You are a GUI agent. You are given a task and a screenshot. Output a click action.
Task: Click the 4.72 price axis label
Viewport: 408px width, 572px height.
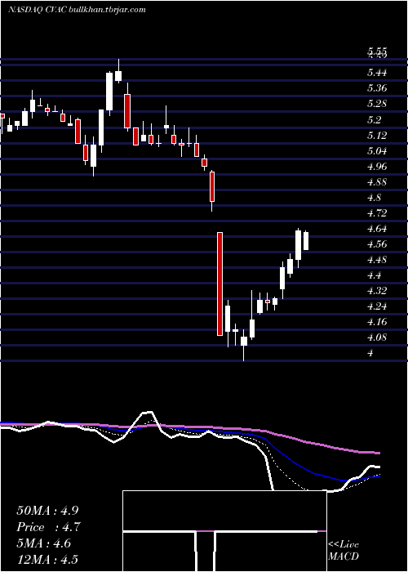[377, 213]
